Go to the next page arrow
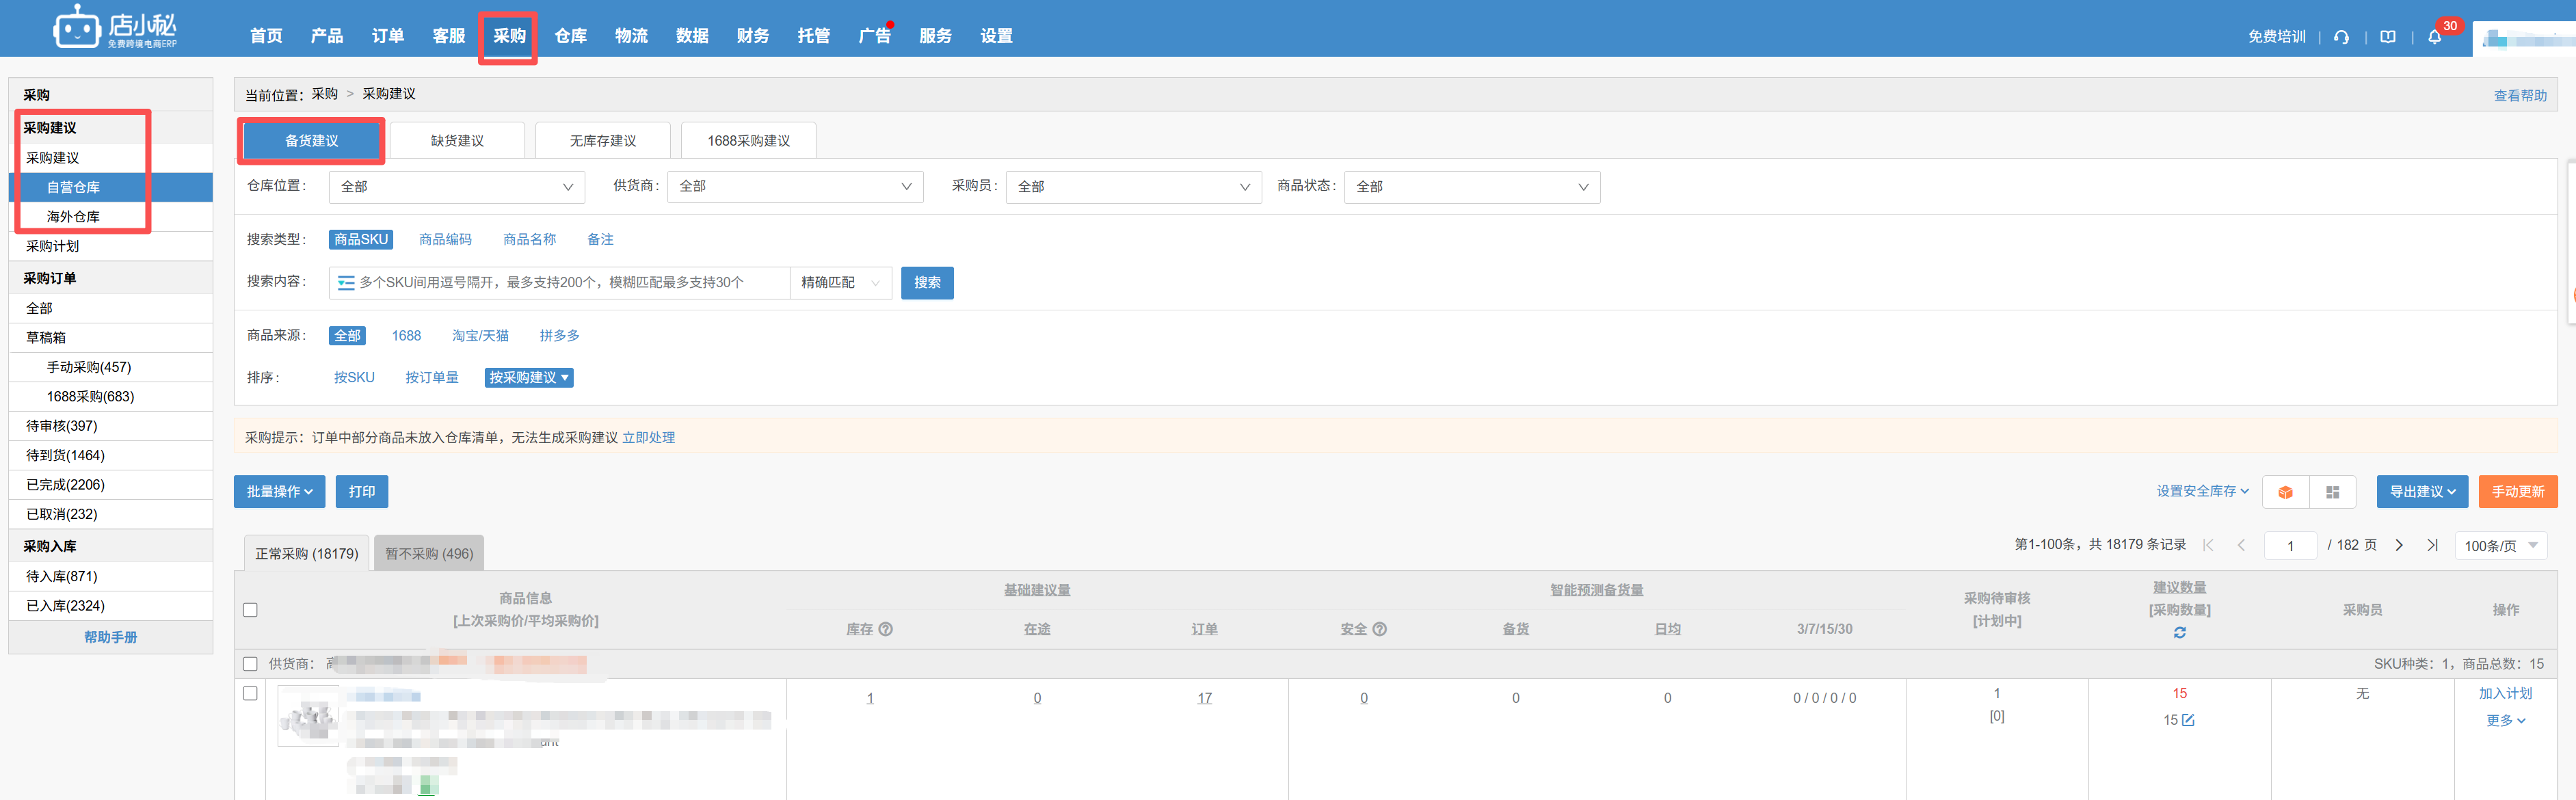The height and width of the screenshot is (800, 2576). coord(2399,545)
